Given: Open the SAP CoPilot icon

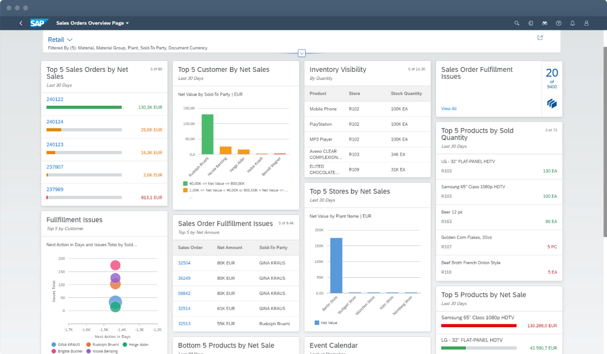Looking at the screenshot, I should click(531, 23).
